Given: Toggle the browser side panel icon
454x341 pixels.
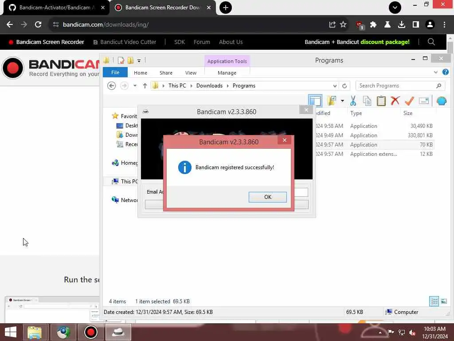Looking at the screenshot, I should click(x=416, y=25).
